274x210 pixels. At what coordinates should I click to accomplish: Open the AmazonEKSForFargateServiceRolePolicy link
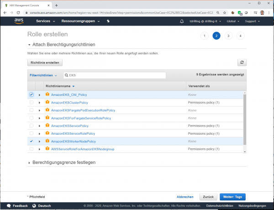point(81,118)
